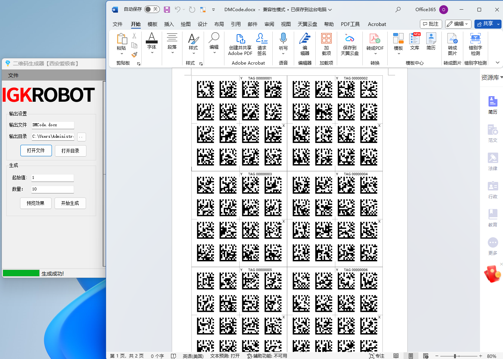Open the 文件 tab in Word
This screenshot has height=359, width=503.
118,24
